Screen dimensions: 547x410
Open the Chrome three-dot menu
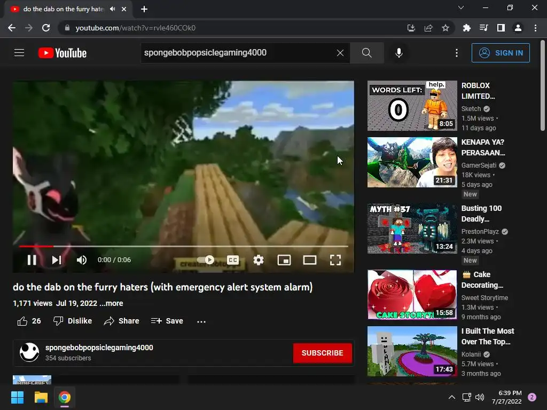tap(535, 28)
